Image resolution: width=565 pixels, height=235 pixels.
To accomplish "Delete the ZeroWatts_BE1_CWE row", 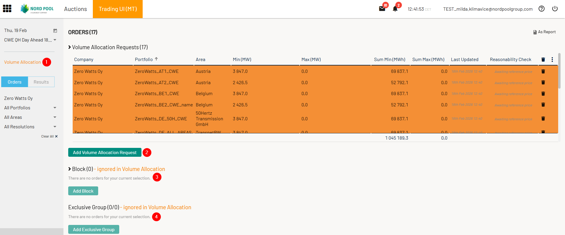I will pos(543,94).
